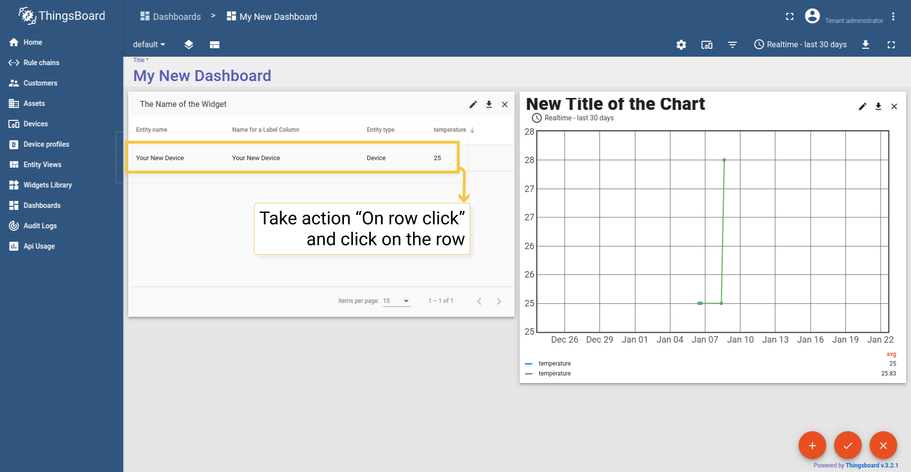Go to previous table page
Image resolution: width=911 pixels, height=472 pixels.
479,301
